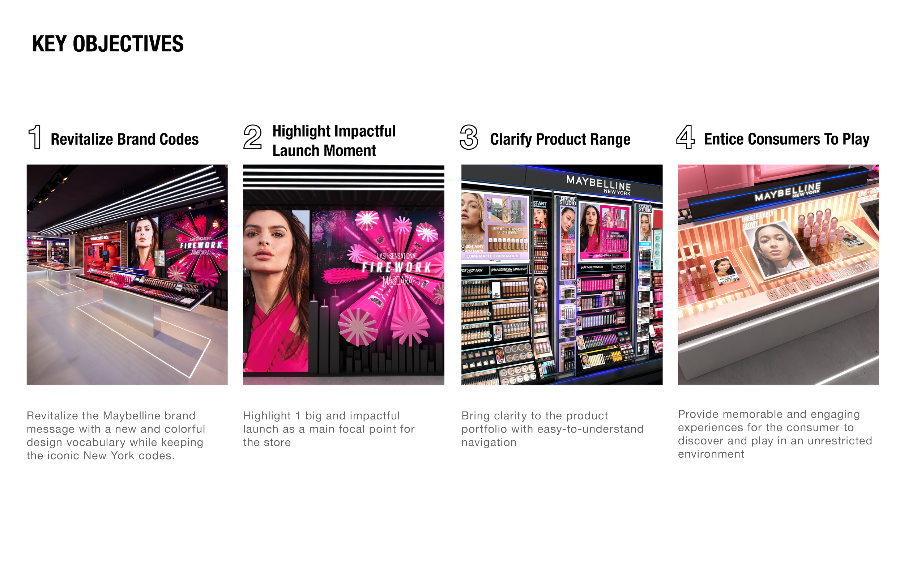
Task: Click the KEY OBJECTIVES title
Action: click(108, 44)
